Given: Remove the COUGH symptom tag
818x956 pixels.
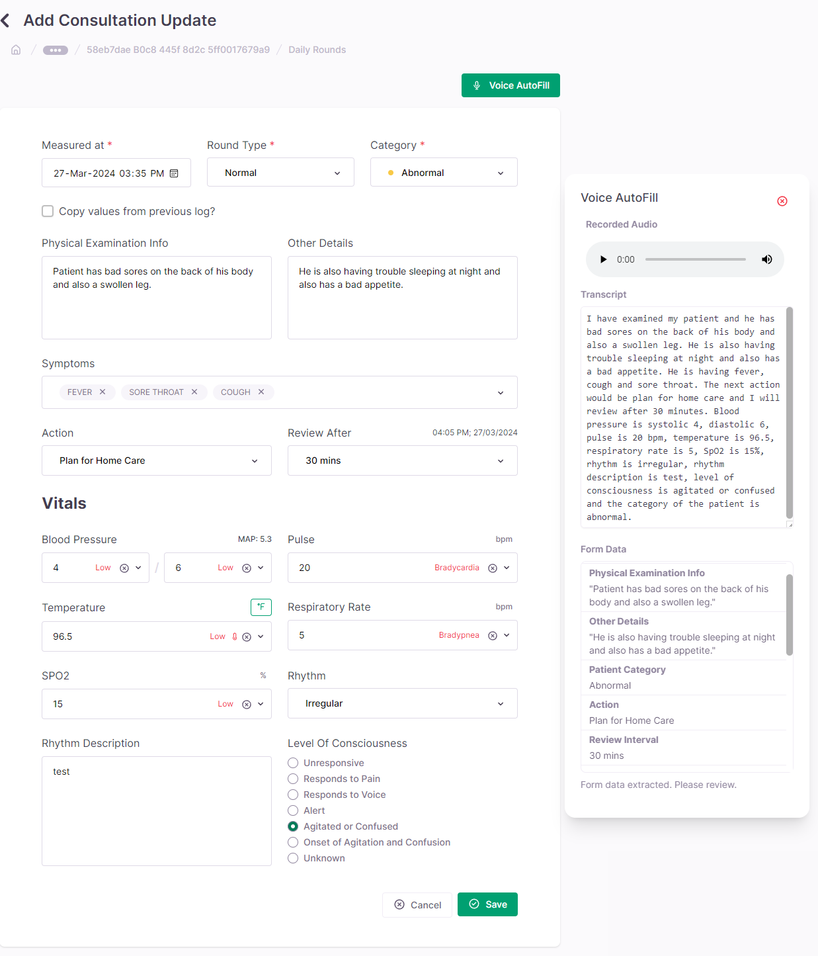Looking at the screenshot, I should click(x=261, y=392).
